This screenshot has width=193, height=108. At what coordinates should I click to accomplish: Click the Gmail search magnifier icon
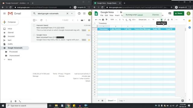[x=34, y=13]
